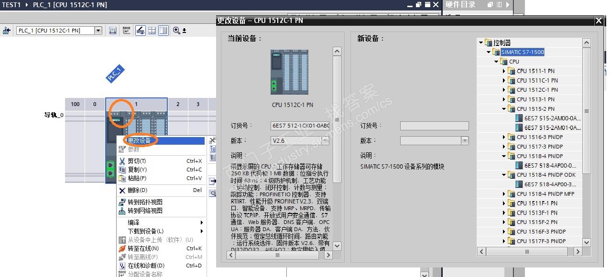Screen dimensions: 611x277
Task: Select the 6ES7 515-2AM00-0A... module entry
Action: (x=553, y=118)
